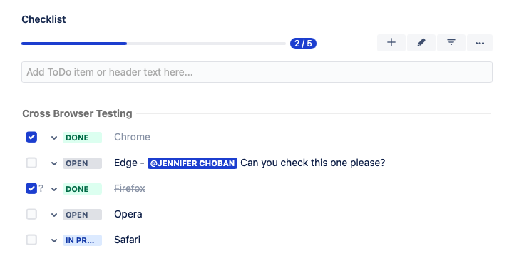
Task: Open the three-dot more options menu
Action: point(480,43)
